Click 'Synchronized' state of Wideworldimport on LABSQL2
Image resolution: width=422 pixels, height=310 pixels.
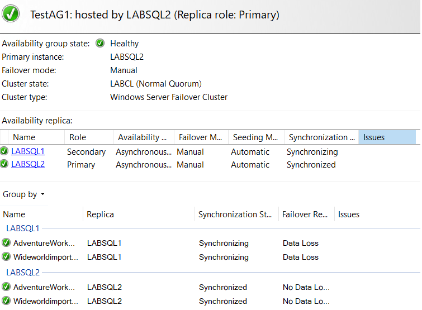pyautogui.click(x=223, y=301)
